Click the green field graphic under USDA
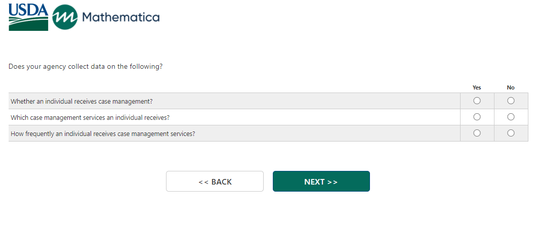 coord(28,24)
